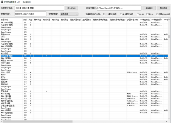Screen dimensions: 171x123
Task: Click the 载入BF005 button
Action: (71, 8)
